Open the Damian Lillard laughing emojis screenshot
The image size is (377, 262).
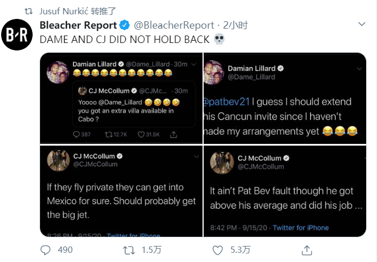[x=121, y=98]
